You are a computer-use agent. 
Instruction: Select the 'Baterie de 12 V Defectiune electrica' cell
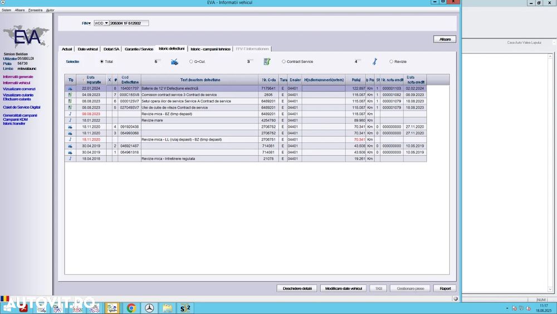click(x=200, y=88)
